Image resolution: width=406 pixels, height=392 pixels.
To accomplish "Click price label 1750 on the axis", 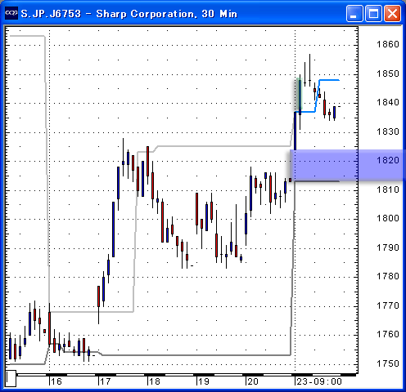I will point(388,363).
